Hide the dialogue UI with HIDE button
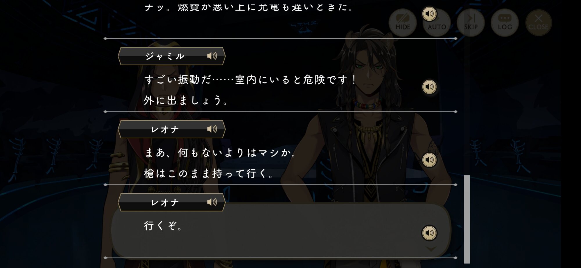The width and height of the screenshot is (581, 268). [403, 22]
